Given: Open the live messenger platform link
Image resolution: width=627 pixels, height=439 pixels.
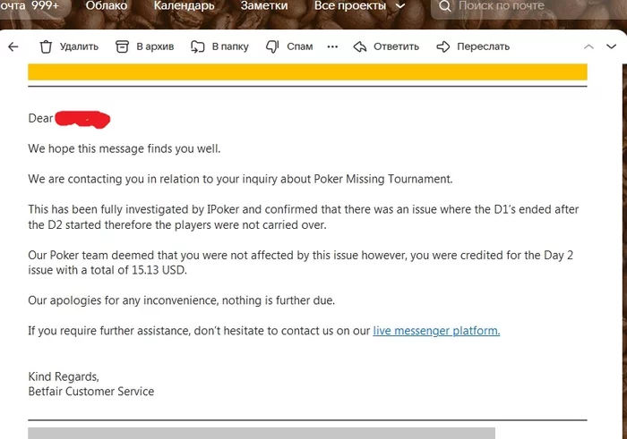Looking at the screenshot, I should [x=436, y=331].
